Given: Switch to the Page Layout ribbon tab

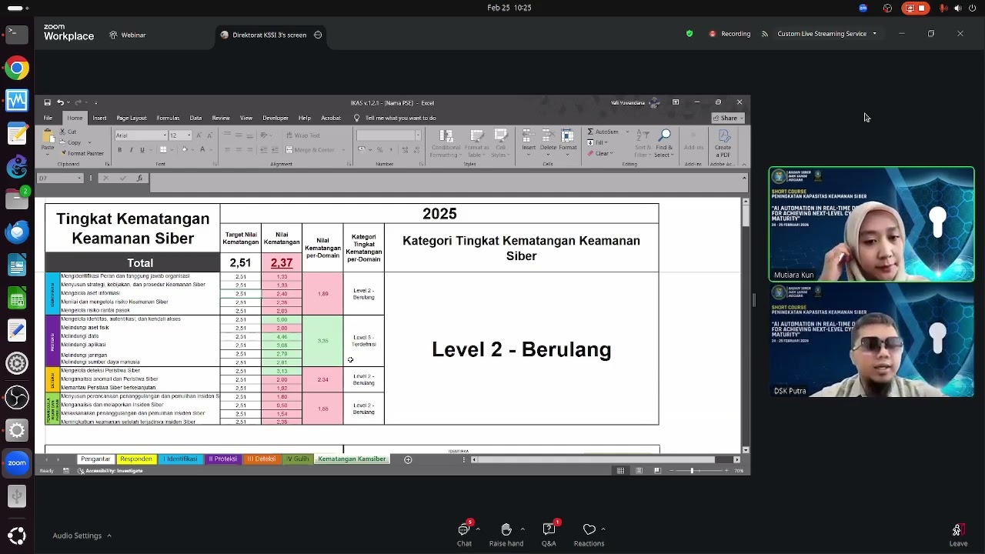Looking at the screenshot, I should [132, 118].
